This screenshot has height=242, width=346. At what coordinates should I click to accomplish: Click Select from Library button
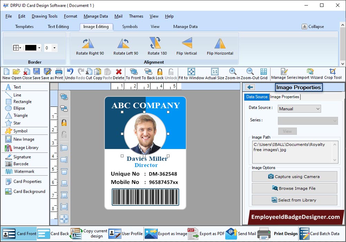pos(294,200)
